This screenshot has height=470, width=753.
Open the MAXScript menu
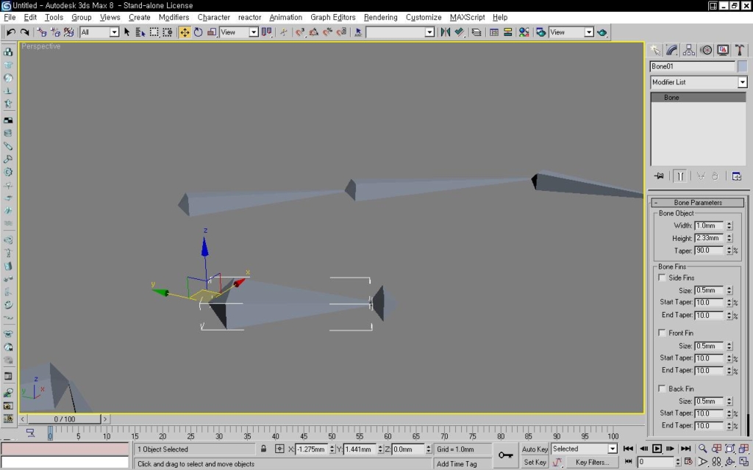tap(467, 18)
